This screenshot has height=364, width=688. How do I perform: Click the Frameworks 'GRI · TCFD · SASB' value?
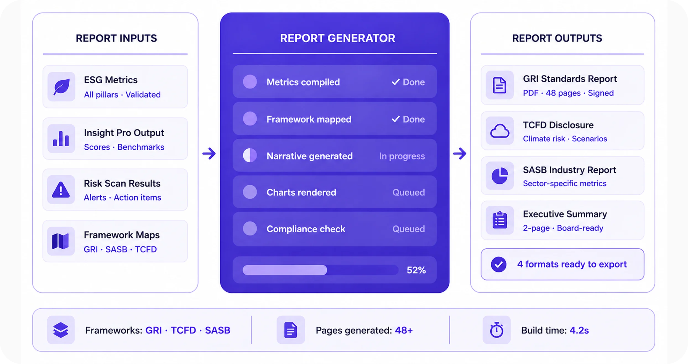(x=188, y=330)
